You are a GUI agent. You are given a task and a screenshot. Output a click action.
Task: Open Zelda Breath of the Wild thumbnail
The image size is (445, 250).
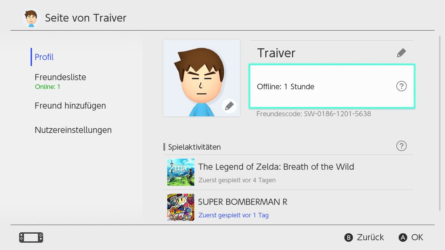point(181,172)
